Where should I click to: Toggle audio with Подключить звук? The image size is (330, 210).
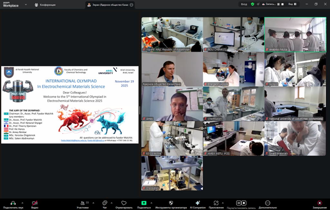[13, 203]
